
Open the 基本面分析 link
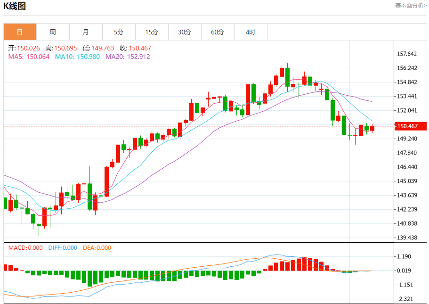(410, 6)
